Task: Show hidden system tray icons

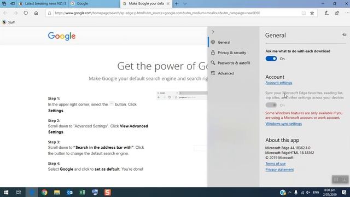Action: (290, 192)
